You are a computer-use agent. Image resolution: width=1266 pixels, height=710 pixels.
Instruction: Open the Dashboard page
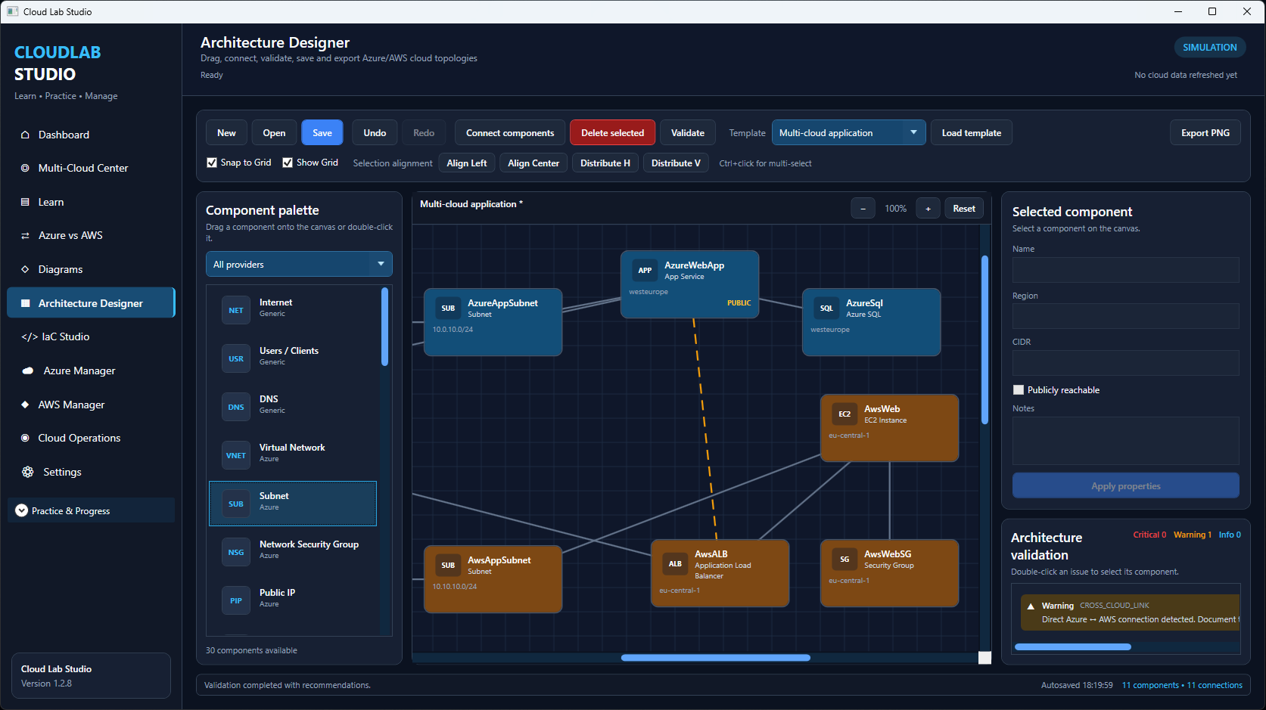[x=91, y=135]
